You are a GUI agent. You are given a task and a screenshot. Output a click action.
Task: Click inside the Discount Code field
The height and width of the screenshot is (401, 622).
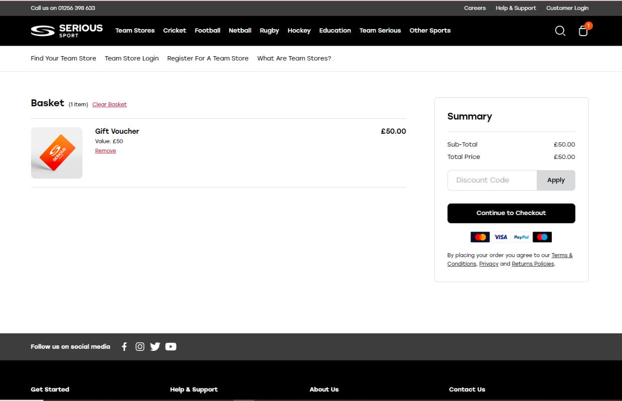pyautogui.click(x=492, y=180)
